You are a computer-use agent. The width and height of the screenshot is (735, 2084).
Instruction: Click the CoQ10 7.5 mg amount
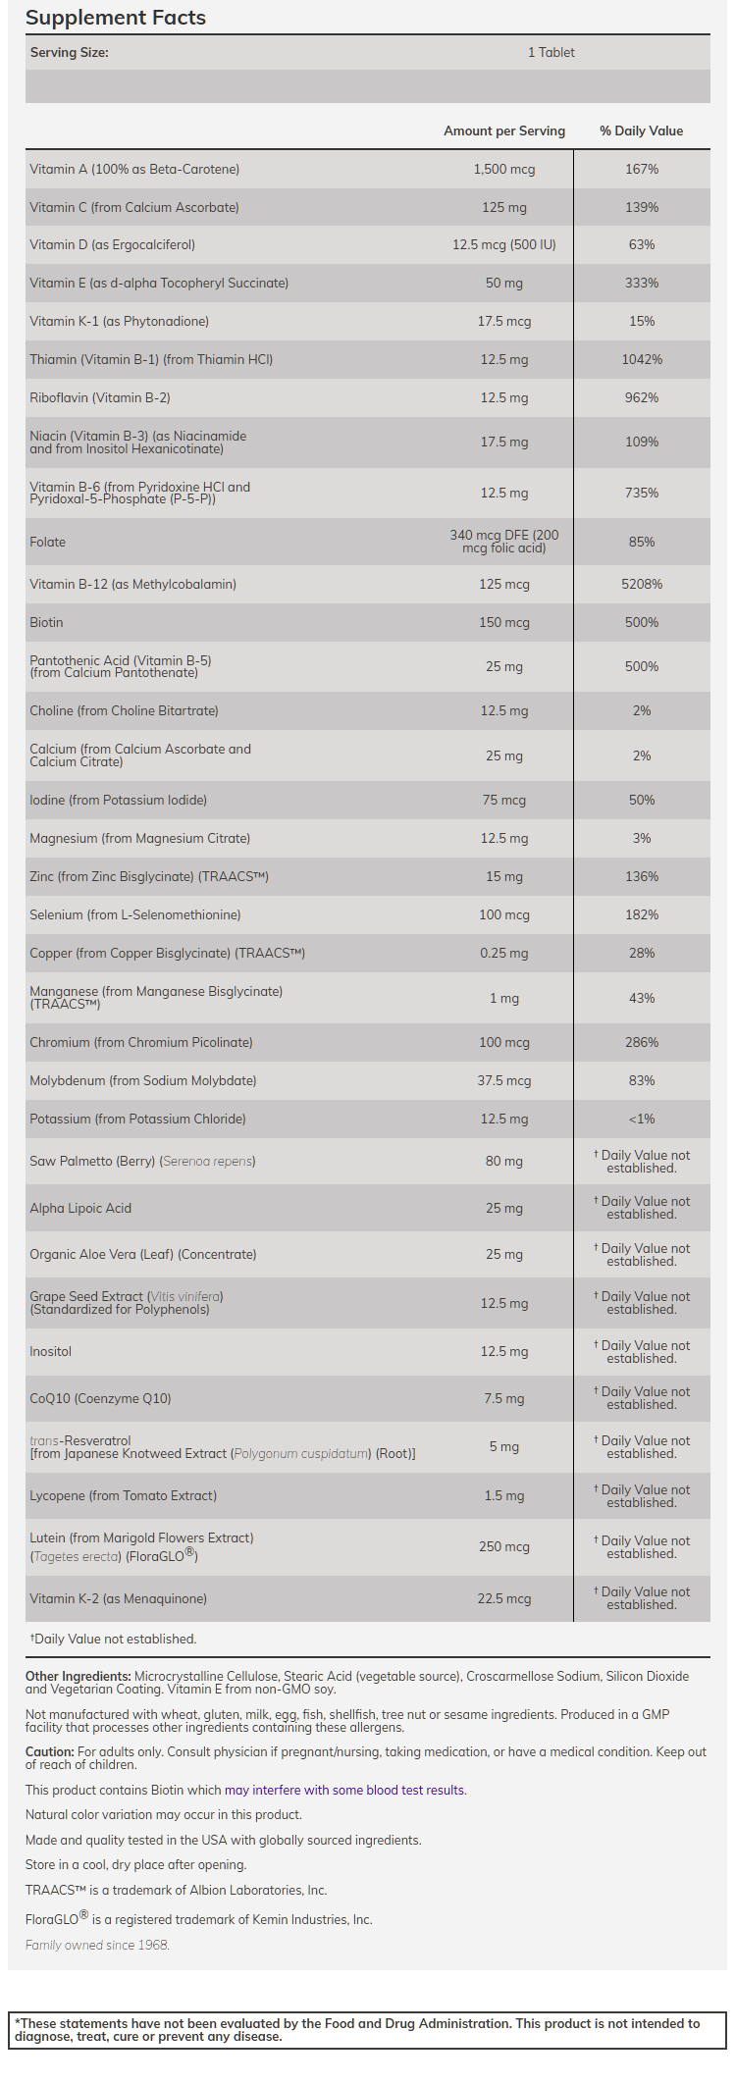[504, 1399]
